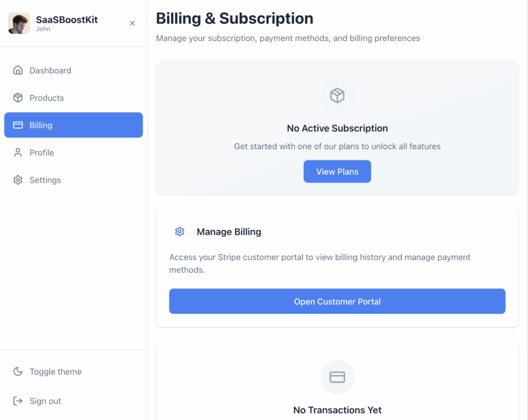Click the Sign out arrow icon
The image size is (528, 420).
(18, 401)
